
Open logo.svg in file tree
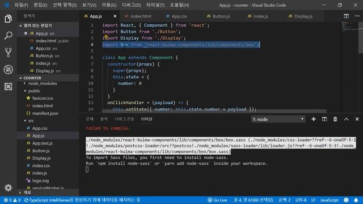click(40, 180)
